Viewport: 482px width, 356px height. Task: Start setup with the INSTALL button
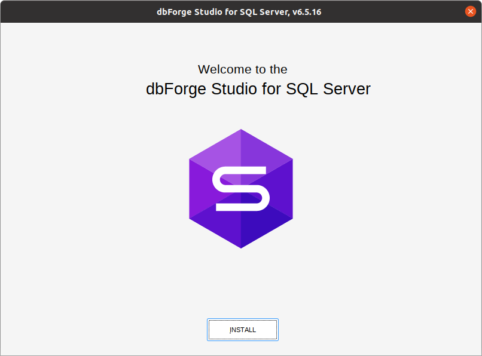coord(243,330)
